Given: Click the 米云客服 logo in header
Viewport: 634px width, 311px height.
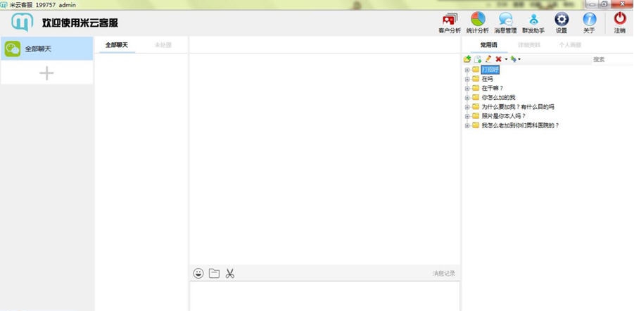Looking at the screenshot, I should click(23, 22).
